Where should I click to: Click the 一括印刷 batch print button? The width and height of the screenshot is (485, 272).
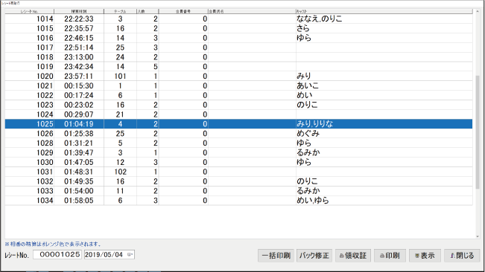tap(276, 256)
